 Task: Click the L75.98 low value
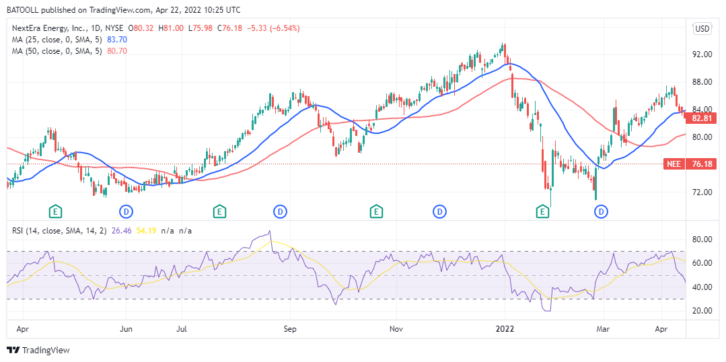pos(200,28)
